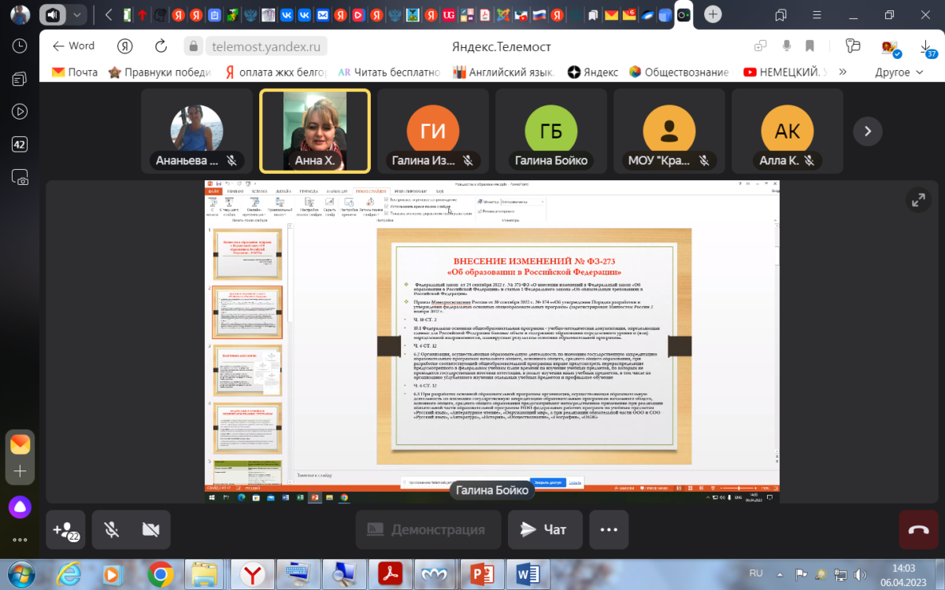Open the Почта bookmark
The height and width of the screenshot is (590, 945).
[75, 72]
